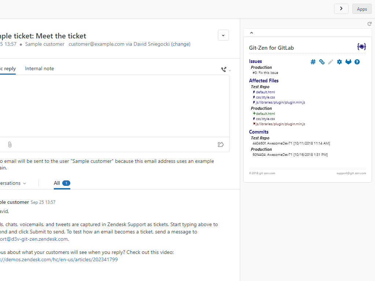Viewport: 375px width, 281px height.
Task: Open Git-Zen settings gear icon
Action: [339, 62]
